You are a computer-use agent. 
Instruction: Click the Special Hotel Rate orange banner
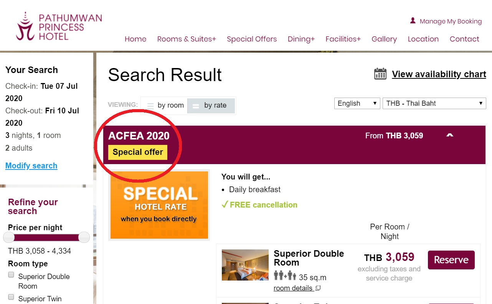click(159, 205)
